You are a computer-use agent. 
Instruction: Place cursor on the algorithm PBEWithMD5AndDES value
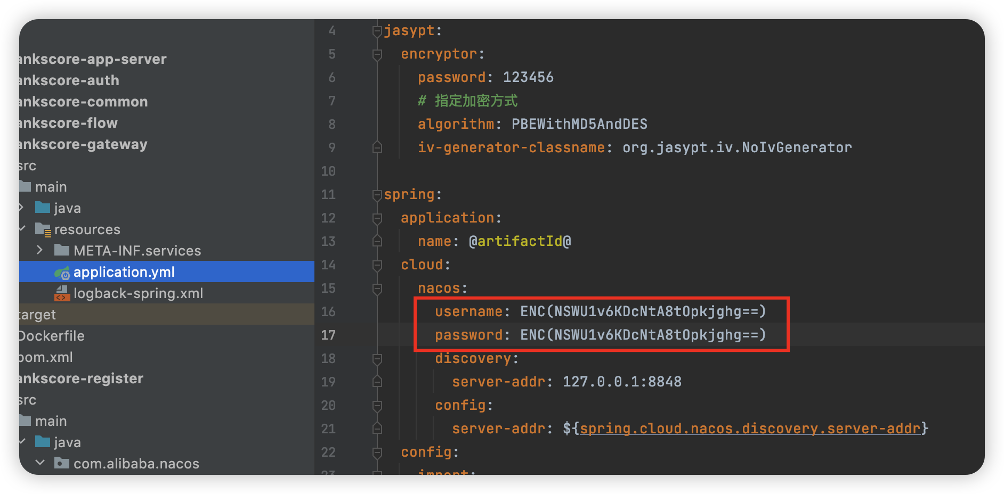pos(579,124)
